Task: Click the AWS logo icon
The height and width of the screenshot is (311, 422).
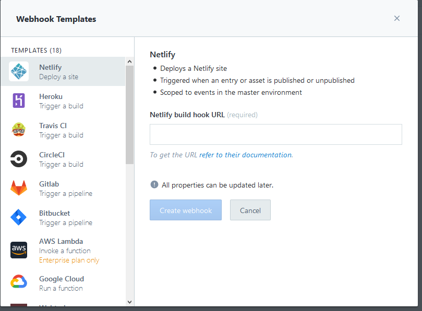Action: [19, 250]
